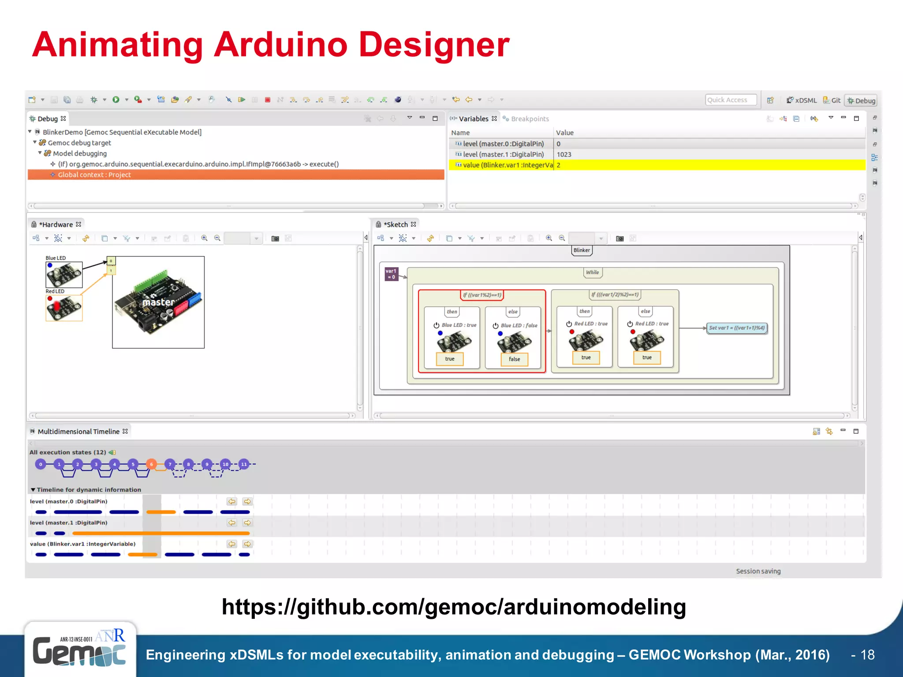The height and width of the screenshot is (677, 903).
Task: Open the Run button dropdown arrow
Action: tap(127, 100)
